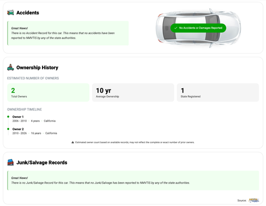Image resolution: width=266 pixels, height=206 pixels.
Task: Click the no Junk/Salvage Record message text
Action: coord(100,183)
